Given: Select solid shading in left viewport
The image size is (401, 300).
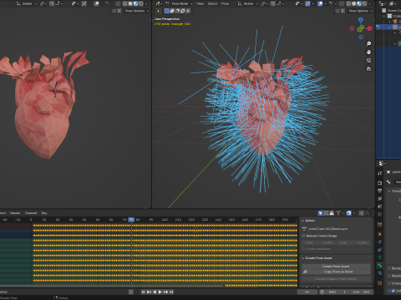Looking at the screenshot, I should pos(130,3).
